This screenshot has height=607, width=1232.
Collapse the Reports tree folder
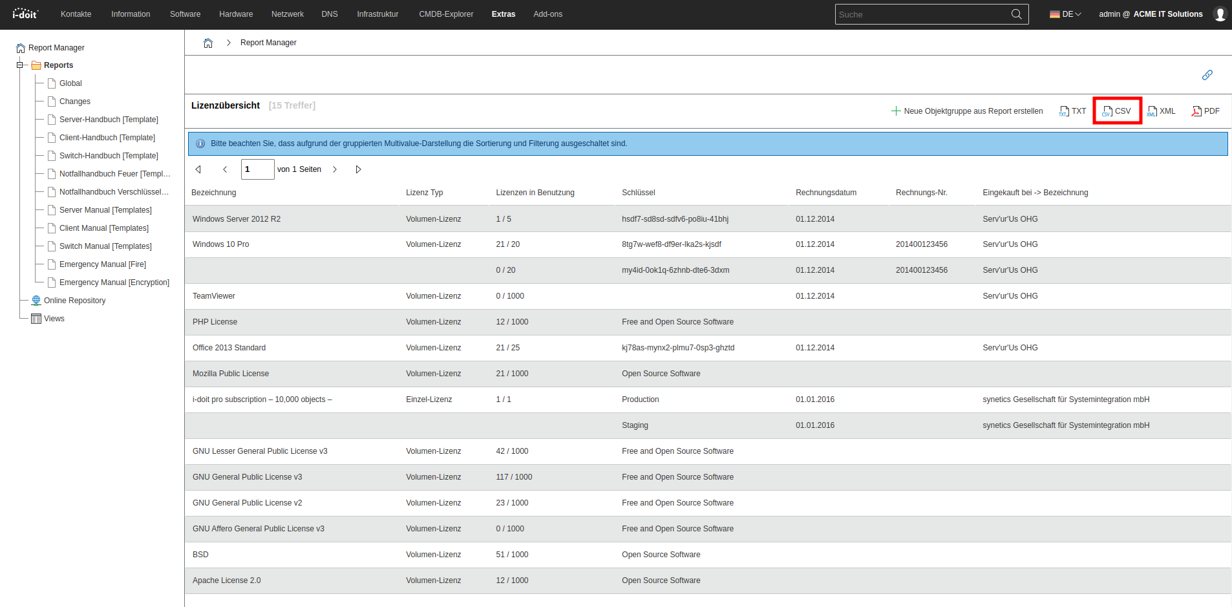pos(20,65)
